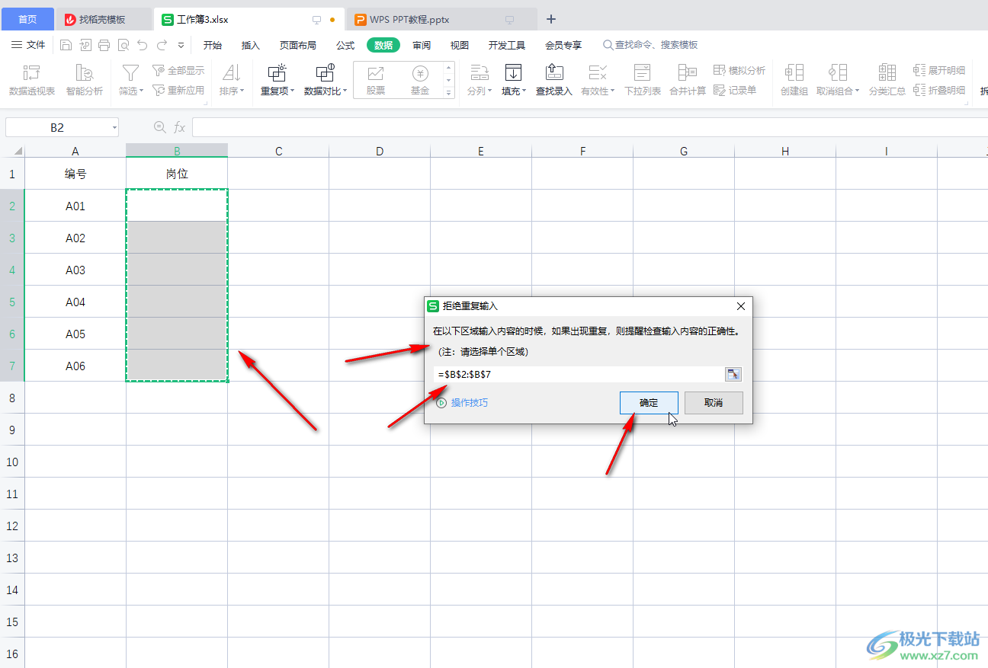Image resolution: width=988 pixels, height=668 pixels.
Task: Open the 文件 menu
Action: click(28, 45)
